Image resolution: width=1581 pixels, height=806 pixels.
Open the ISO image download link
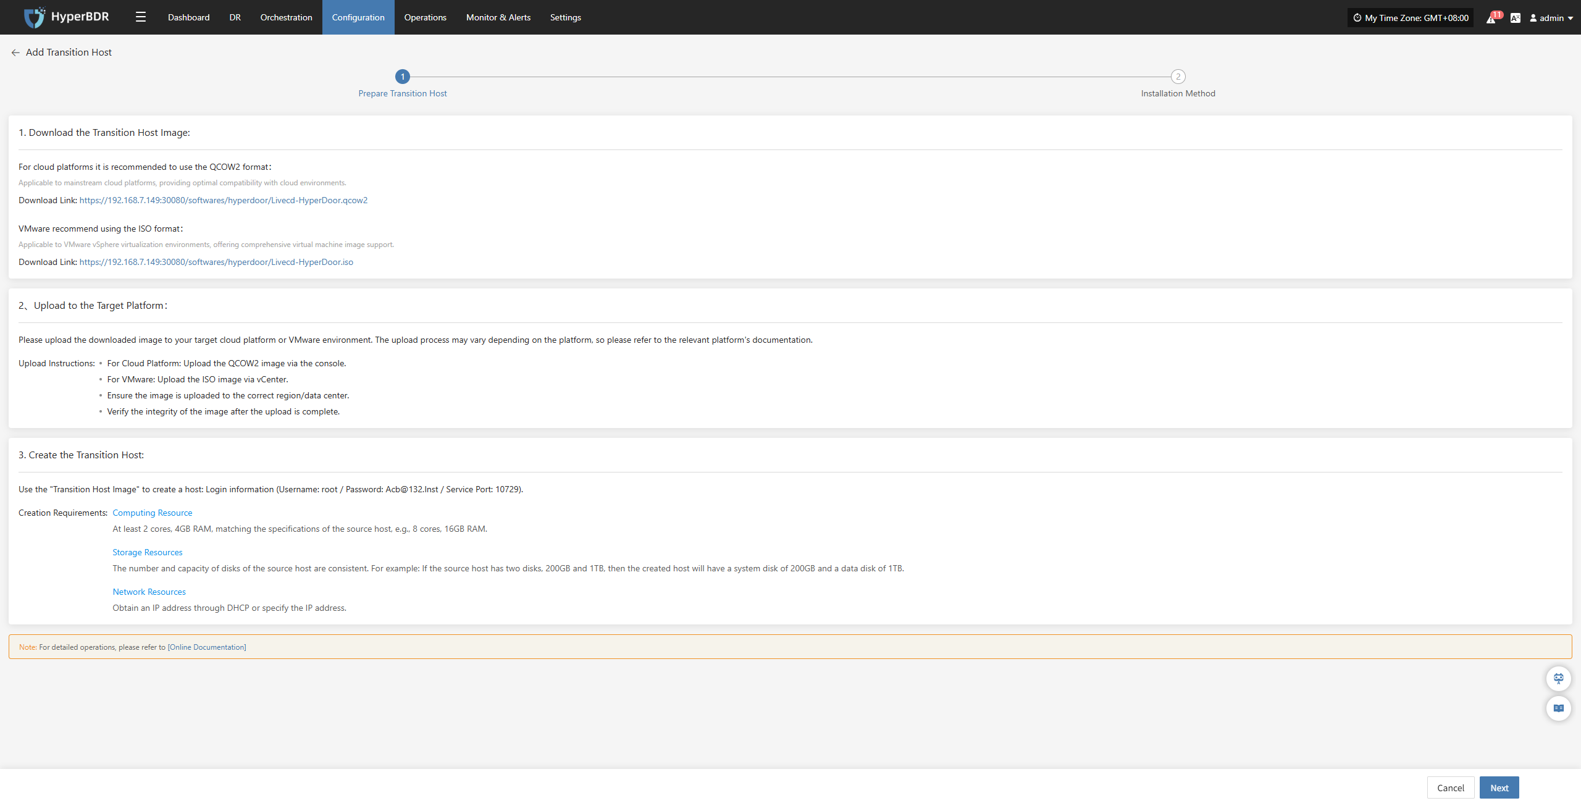(x=216, y=262)
